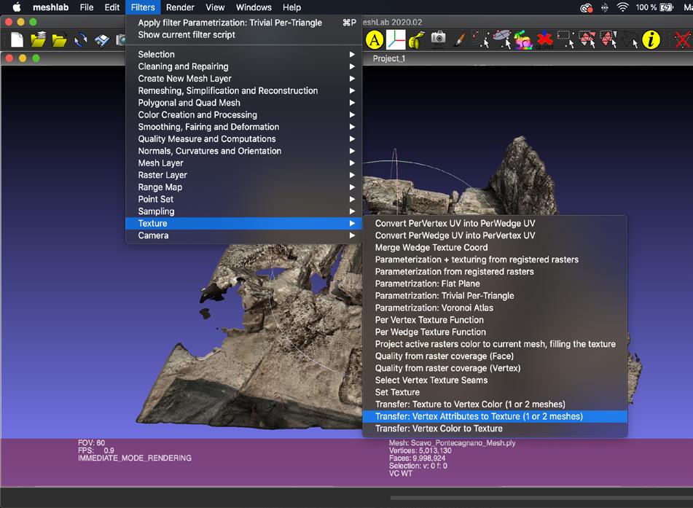Choose Set Texture filter

[495, 392]
